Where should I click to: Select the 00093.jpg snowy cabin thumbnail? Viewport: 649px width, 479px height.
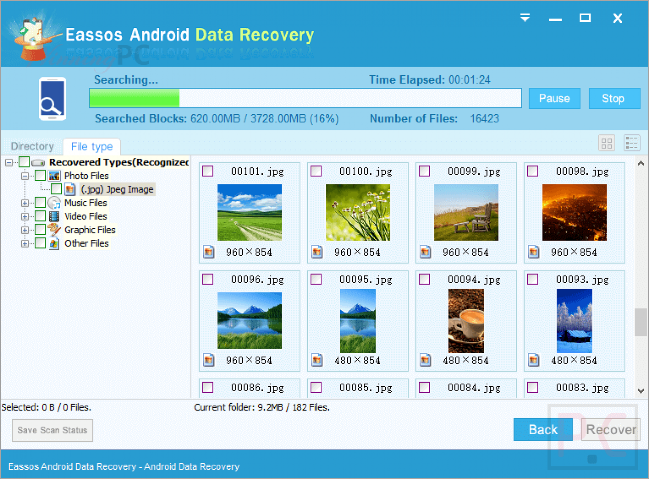(x=575, y=321)
